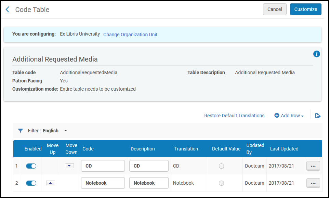Click the CD description input field
Viewport: 329px width, 198px height.
tap(149, 166)
